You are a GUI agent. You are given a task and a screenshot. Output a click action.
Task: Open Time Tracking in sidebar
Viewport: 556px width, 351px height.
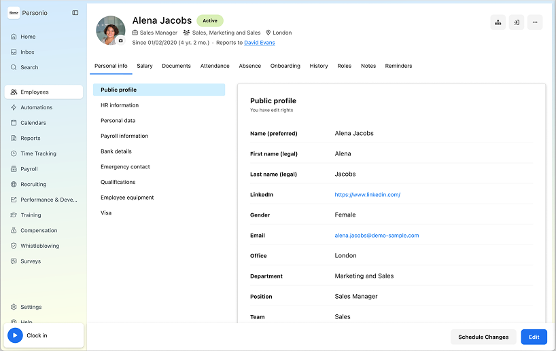pos(38,153)
